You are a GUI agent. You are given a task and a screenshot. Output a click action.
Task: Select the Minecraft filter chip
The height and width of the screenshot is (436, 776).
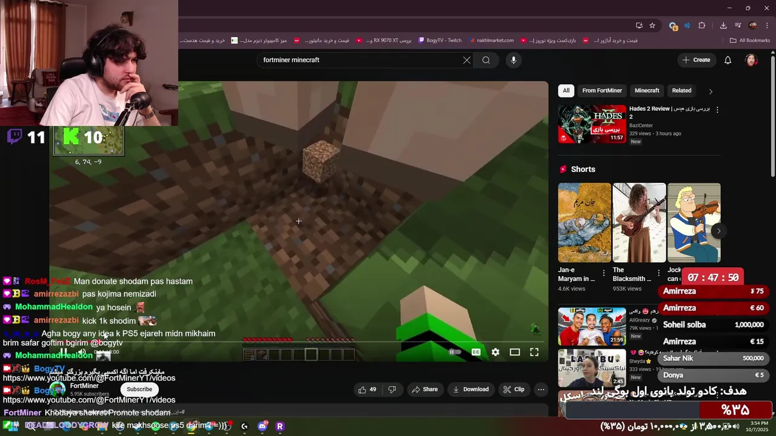(647, 91)
